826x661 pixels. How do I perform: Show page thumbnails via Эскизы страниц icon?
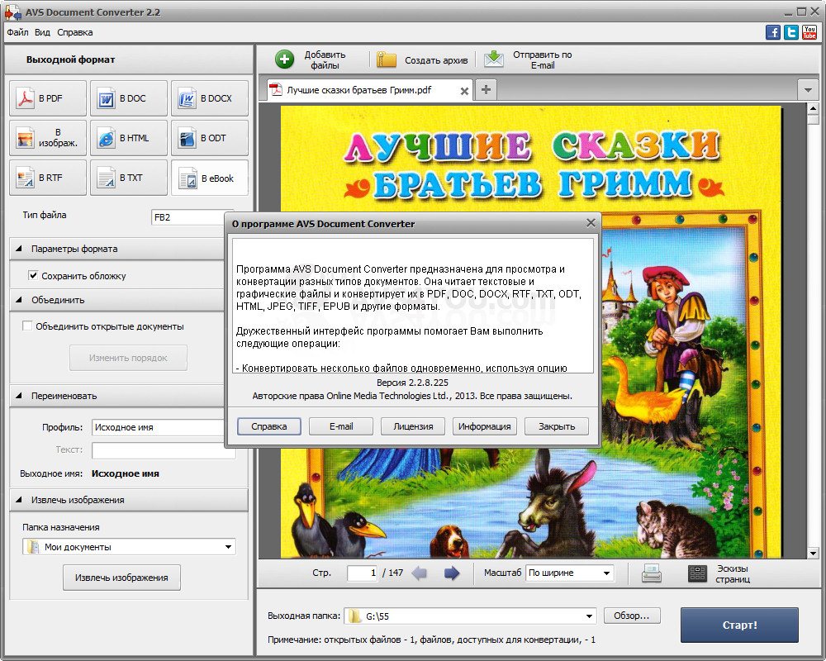[x=697, y=573]
